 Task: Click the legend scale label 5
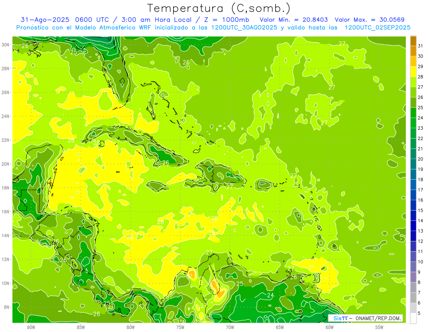419,313
